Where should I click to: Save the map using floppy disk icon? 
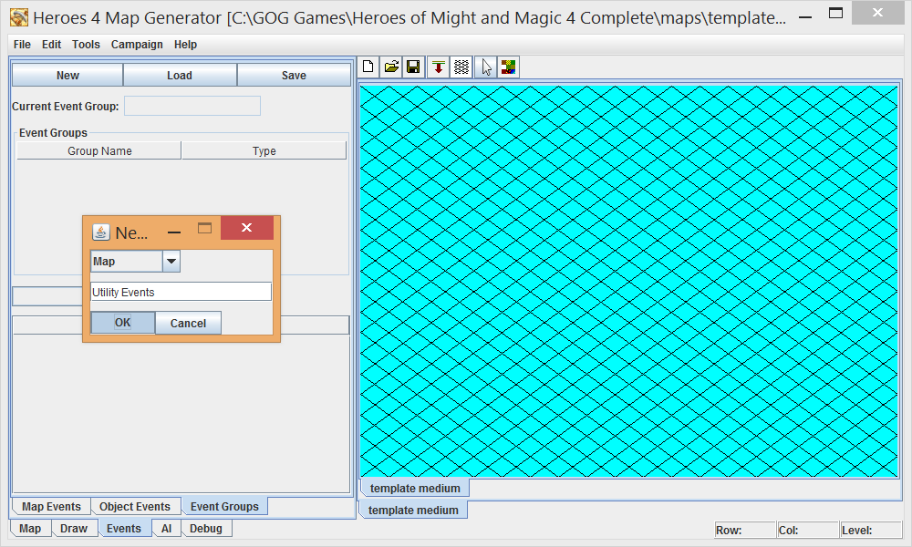click(413, 67)
